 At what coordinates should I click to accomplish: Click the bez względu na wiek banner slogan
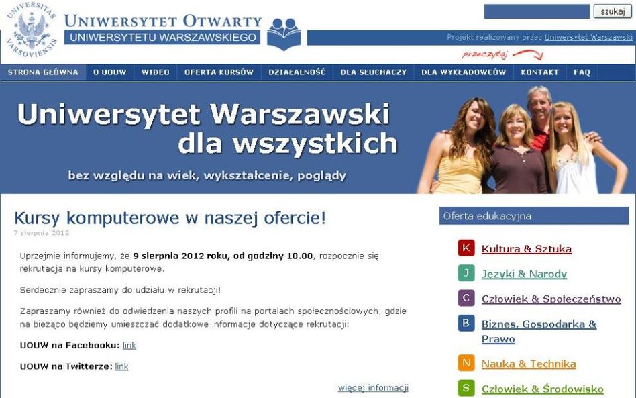[x=207, y=176]
